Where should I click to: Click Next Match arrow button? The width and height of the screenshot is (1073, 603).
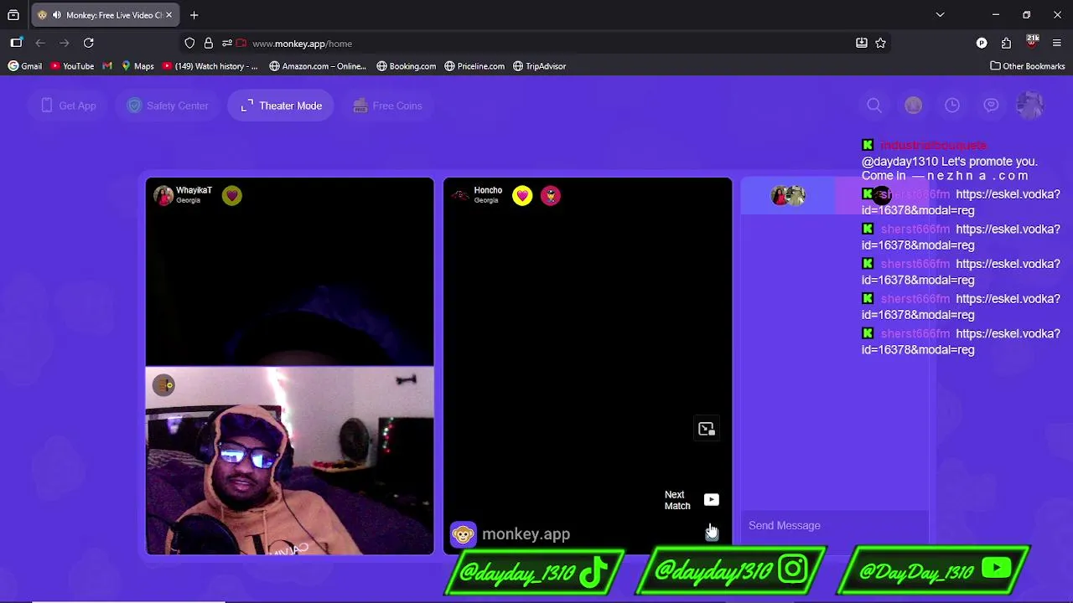pyautogui.click(x=711, y=500)
